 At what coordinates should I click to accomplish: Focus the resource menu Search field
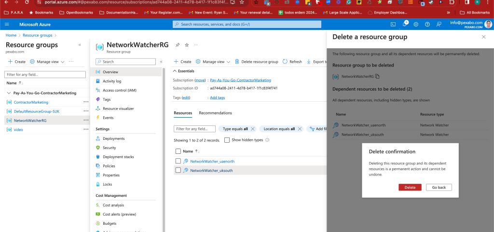click(x=126, y=62)
